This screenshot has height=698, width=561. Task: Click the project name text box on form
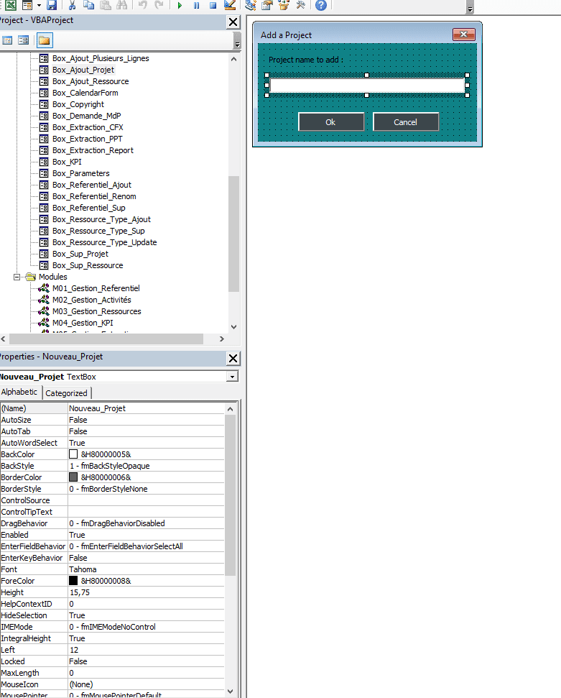click(x=366, y=86)
